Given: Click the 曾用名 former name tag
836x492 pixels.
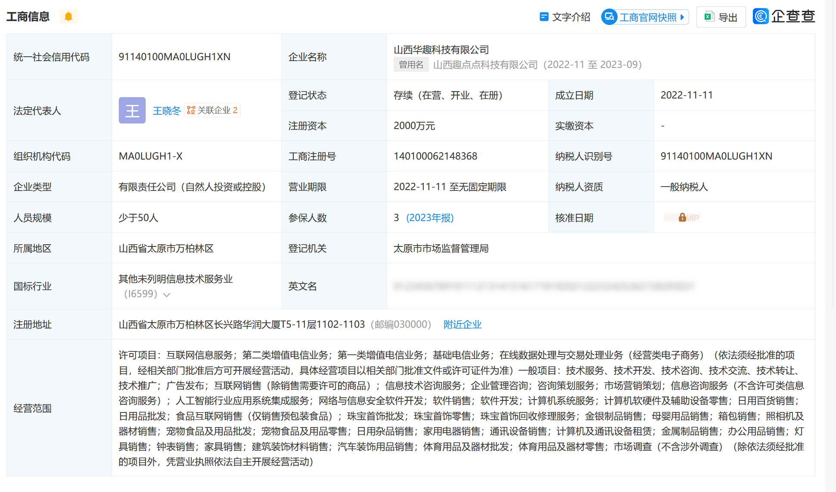Looking at the screenshot, I should 411,65.
